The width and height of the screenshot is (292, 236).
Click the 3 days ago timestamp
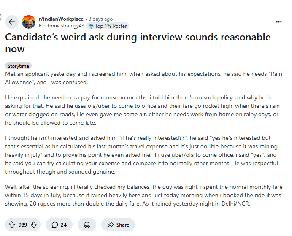(100, 19)
